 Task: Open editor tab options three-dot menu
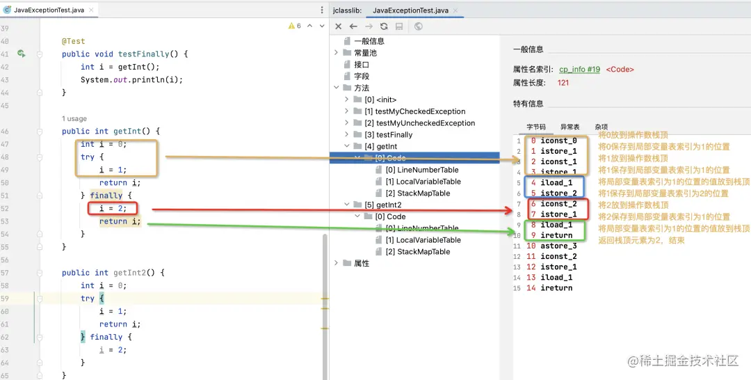(x=322, y=10)
